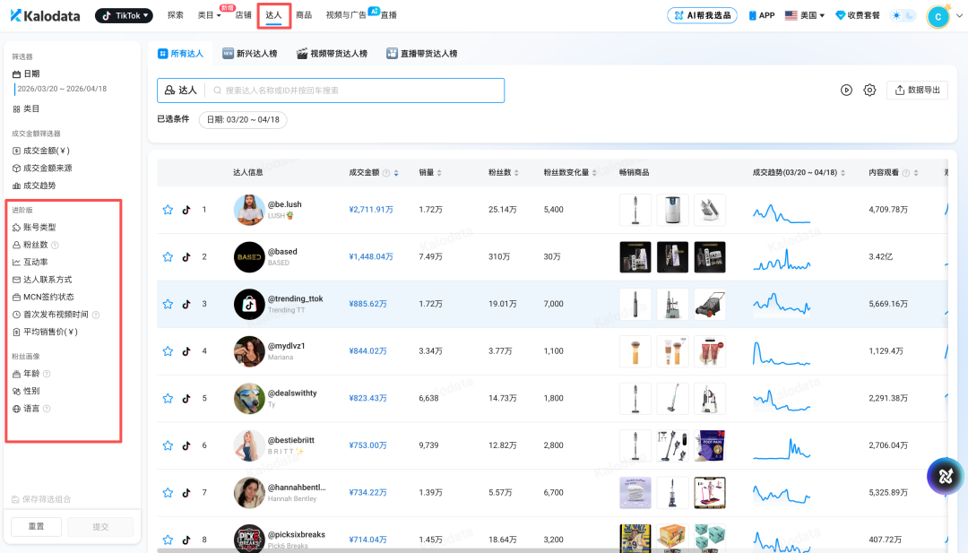Image resolution: width=968 pixels, height=553 pixels.
Task: Open 商品 in the top navigation
Action: click(303, 14)
